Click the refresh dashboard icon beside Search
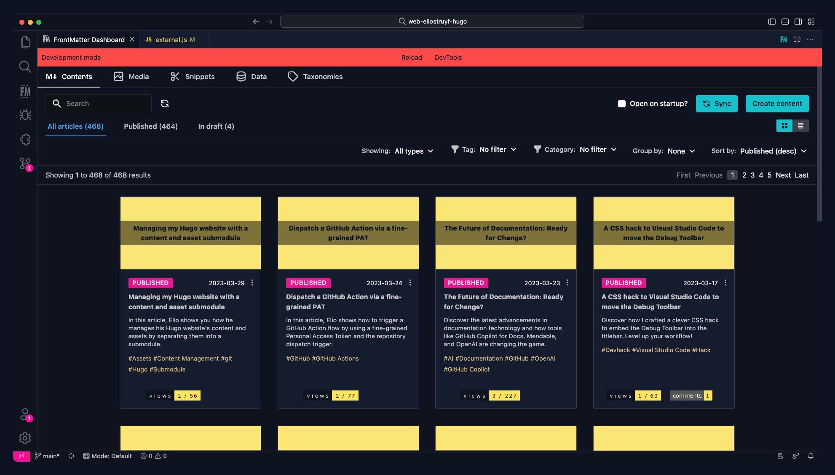835x475 pixels. click(165, 103)
